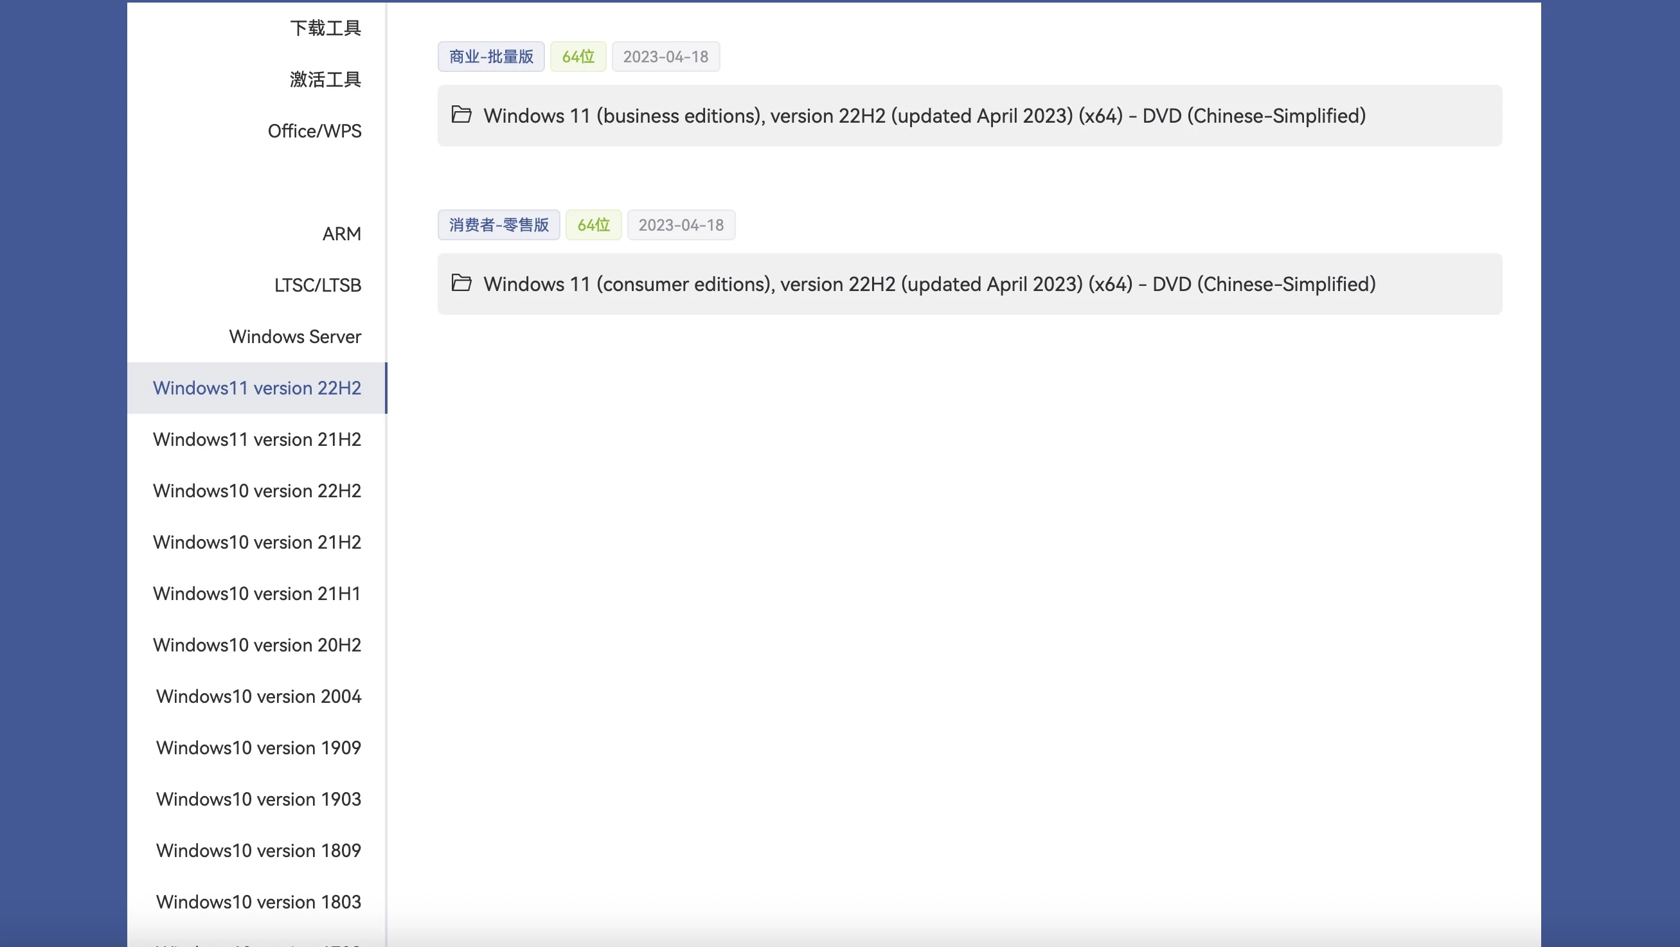Click 64位 tag beside 商业-批量版
The width and height of the screenshot is (1680, 947).
(x=578, y=57)
